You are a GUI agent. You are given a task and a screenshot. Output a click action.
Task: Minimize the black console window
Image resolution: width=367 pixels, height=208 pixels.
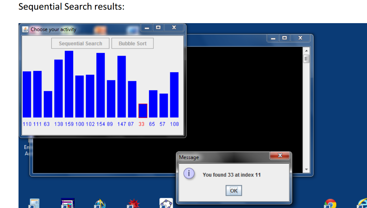[x=273, y=38]
